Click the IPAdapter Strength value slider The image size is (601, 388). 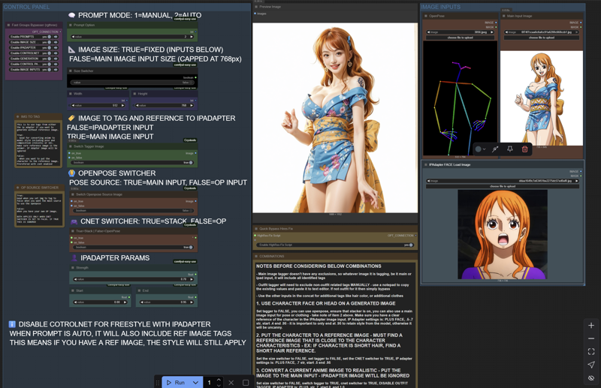click(133, 279)
